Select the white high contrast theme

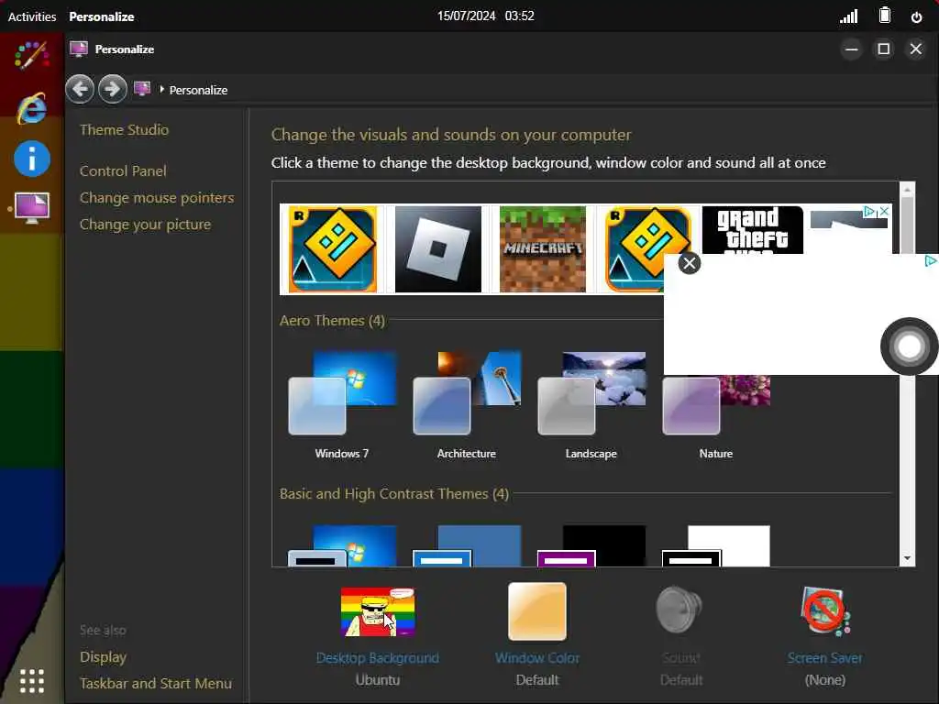tap(715, 546)
